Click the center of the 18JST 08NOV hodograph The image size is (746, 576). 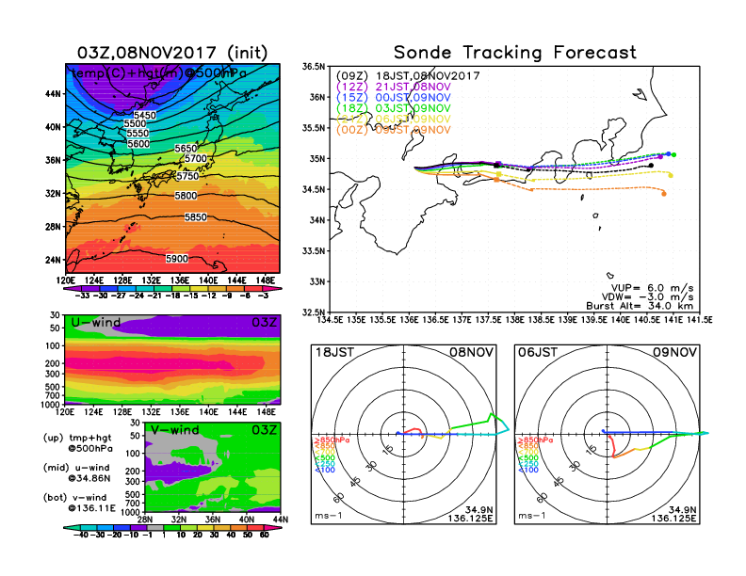point(405,434)
